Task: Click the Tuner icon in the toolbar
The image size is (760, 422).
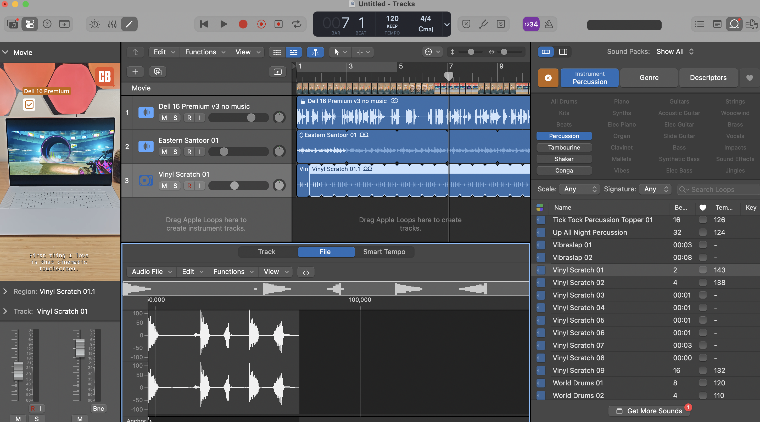Action: (484, 24)
